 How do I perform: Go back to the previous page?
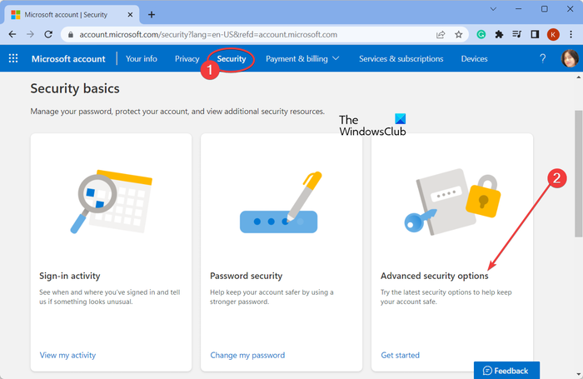click(x=12, y=35)
